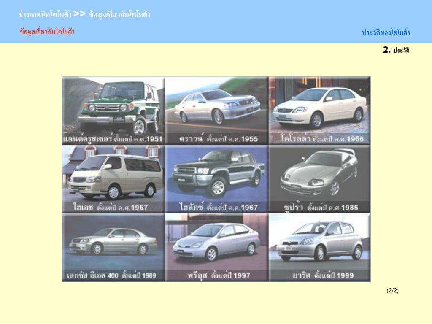
Task: Click the blue 'ประวัติของโตโยต้า' title
Action: tap(386, 32)
